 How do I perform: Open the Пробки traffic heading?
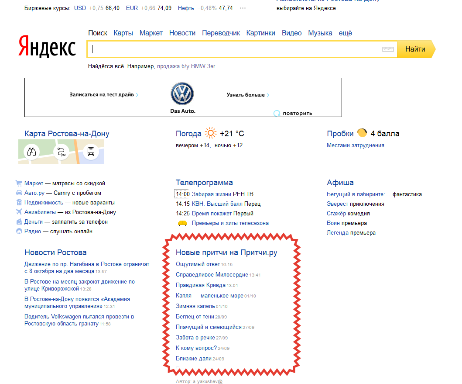[340, 134]
